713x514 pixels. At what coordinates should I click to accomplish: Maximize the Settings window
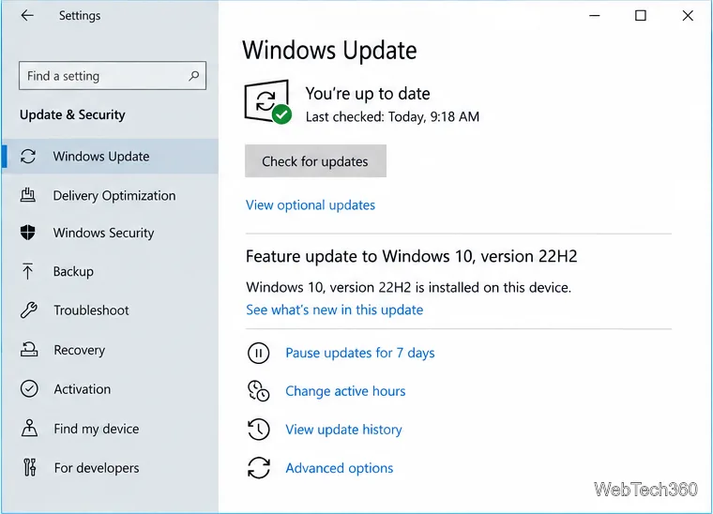641,15
